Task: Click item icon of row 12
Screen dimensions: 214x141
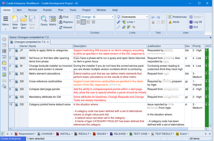Action: (16, 105)
